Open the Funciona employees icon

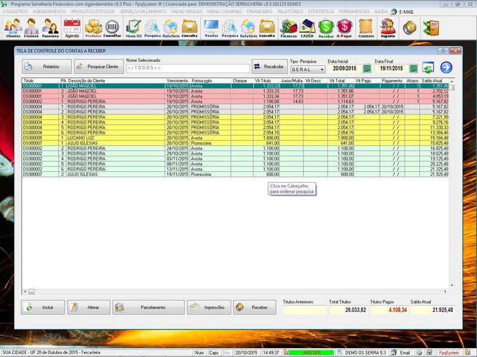pyautogui.click(x=50, y=28)
